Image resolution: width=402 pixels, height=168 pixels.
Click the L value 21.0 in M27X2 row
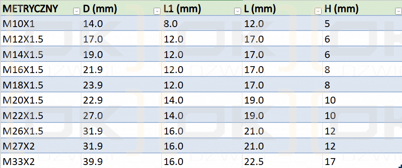point(254,146)
